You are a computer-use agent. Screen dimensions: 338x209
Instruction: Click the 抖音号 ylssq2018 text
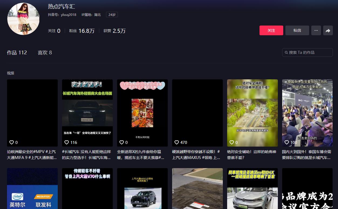tap(62, 15)
